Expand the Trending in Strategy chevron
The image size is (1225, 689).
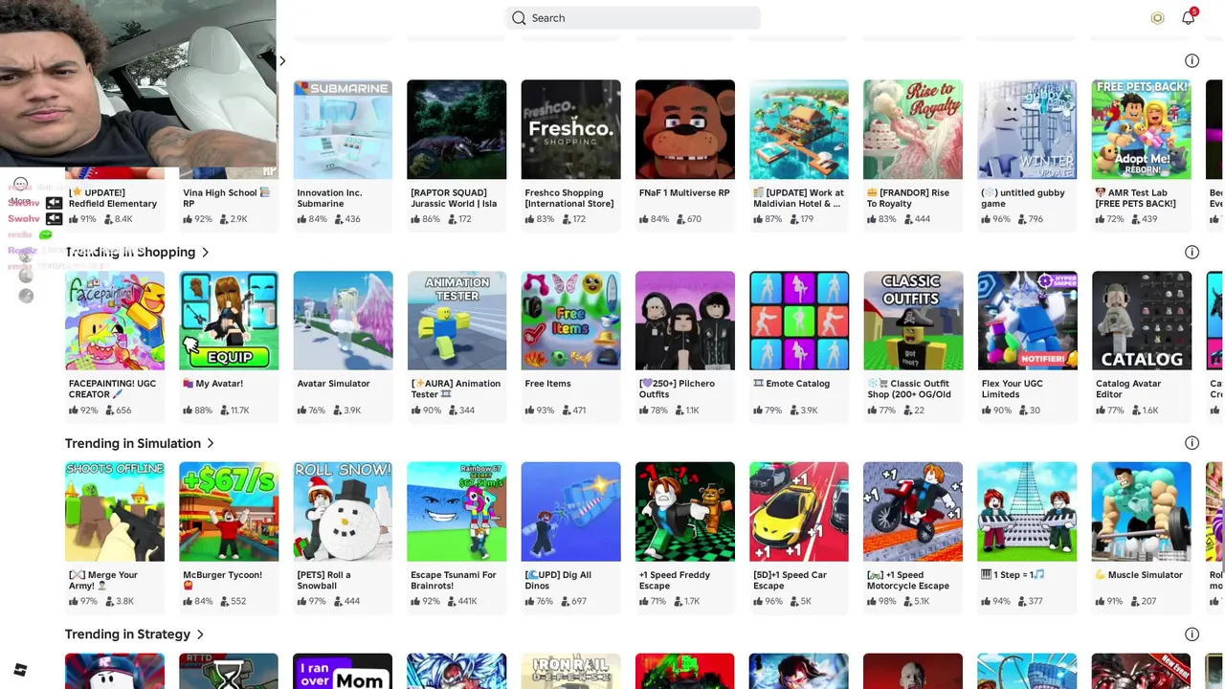(x=200, y=634)
